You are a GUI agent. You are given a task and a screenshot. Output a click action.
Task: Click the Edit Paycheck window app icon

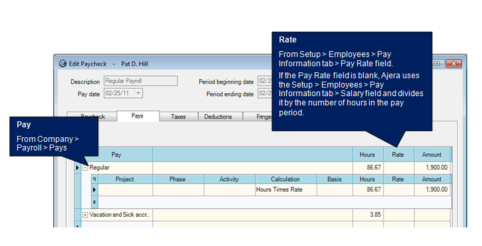pos(62,64)
